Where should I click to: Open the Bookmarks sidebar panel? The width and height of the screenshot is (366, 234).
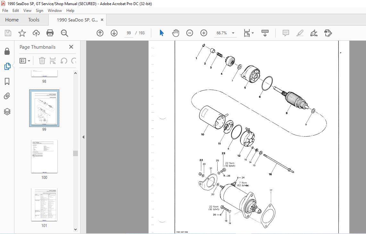click(x=7, y=81)
